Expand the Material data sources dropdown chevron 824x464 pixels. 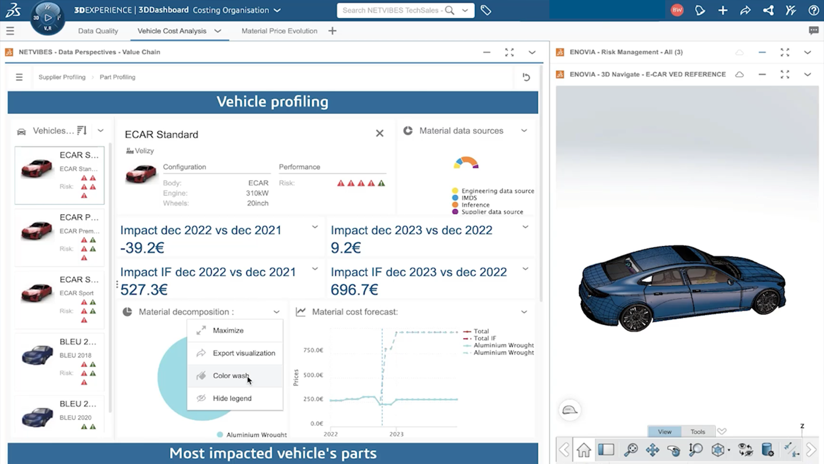point(524,131)
